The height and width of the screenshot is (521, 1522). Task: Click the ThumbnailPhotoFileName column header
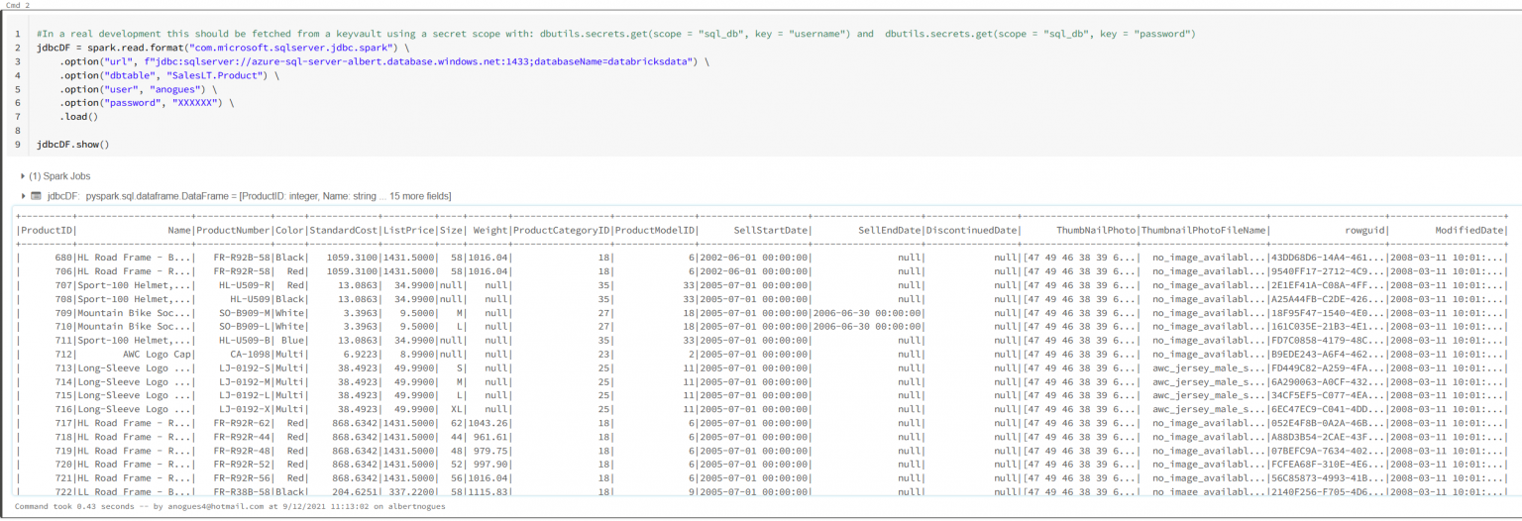[x=1203, y=231]
